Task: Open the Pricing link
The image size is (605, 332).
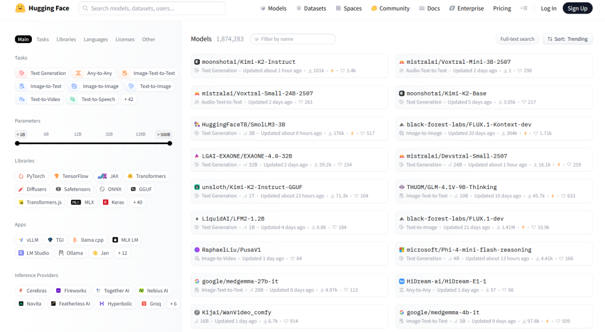Action: coord(502,8)
